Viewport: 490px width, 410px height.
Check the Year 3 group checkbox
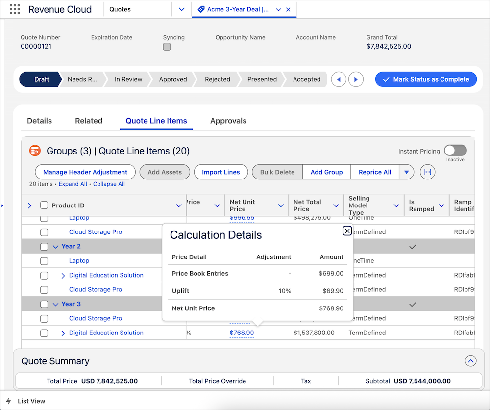44,304
